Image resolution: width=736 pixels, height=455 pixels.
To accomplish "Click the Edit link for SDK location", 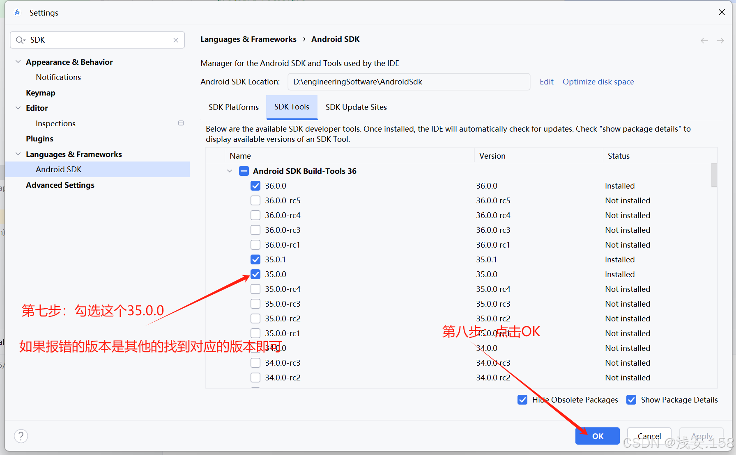I will tap(546, 82).
